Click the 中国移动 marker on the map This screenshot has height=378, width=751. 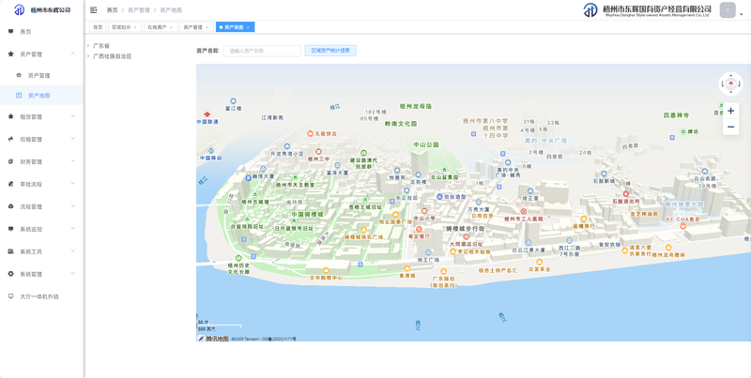(x=211, y=151)
